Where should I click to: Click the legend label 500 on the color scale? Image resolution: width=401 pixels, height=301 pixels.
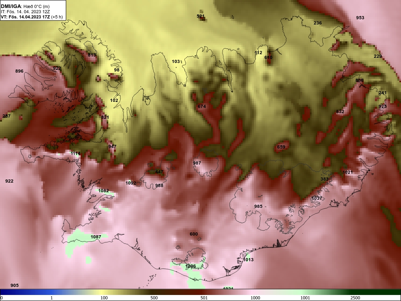(154, 298)
